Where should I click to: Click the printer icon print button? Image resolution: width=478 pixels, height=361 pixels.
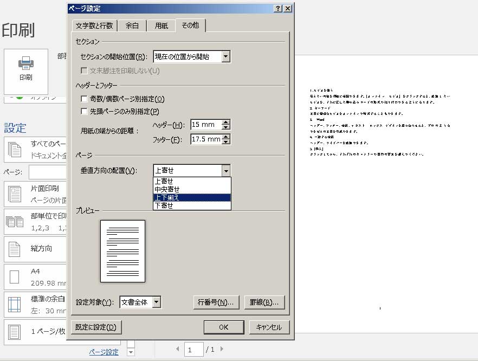[x=25, y=69]
